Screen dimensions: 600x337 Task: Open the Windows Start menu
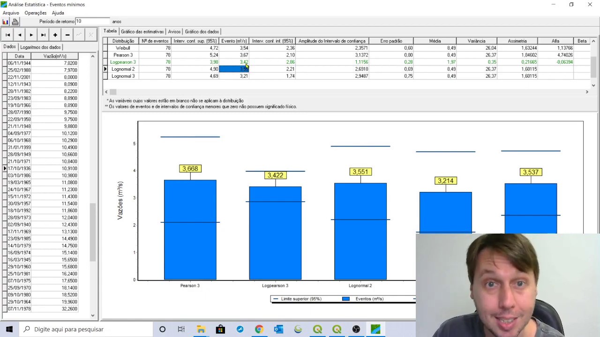tap(9, 329)
